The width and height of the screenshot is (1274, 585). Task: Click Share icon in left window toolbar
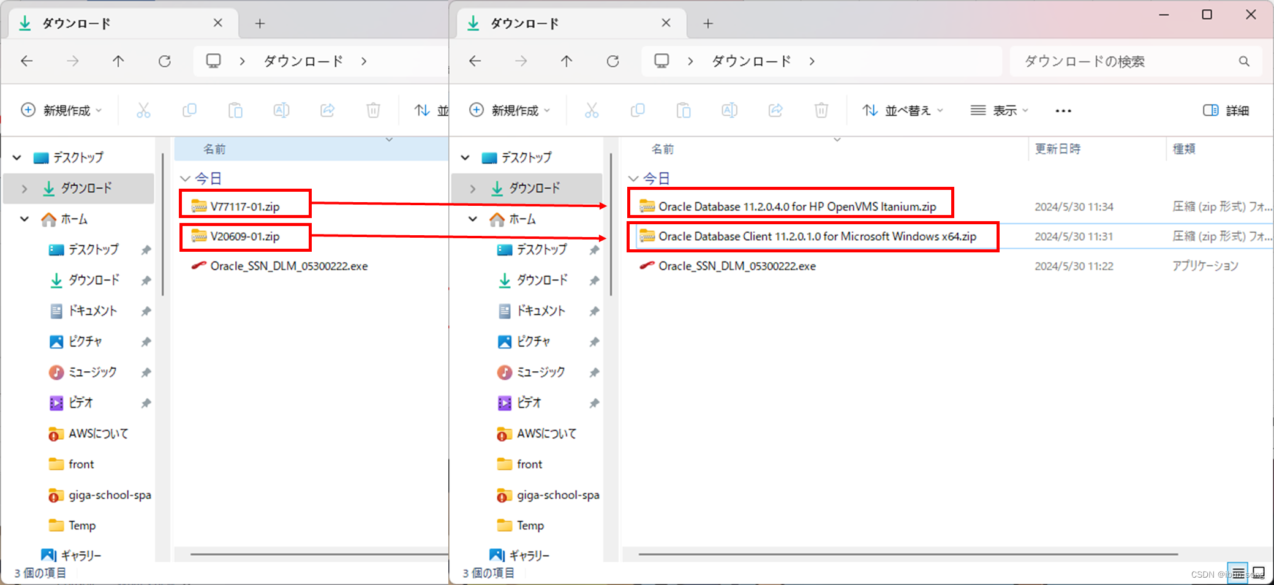pyautogui.click(x=327, y=110)
